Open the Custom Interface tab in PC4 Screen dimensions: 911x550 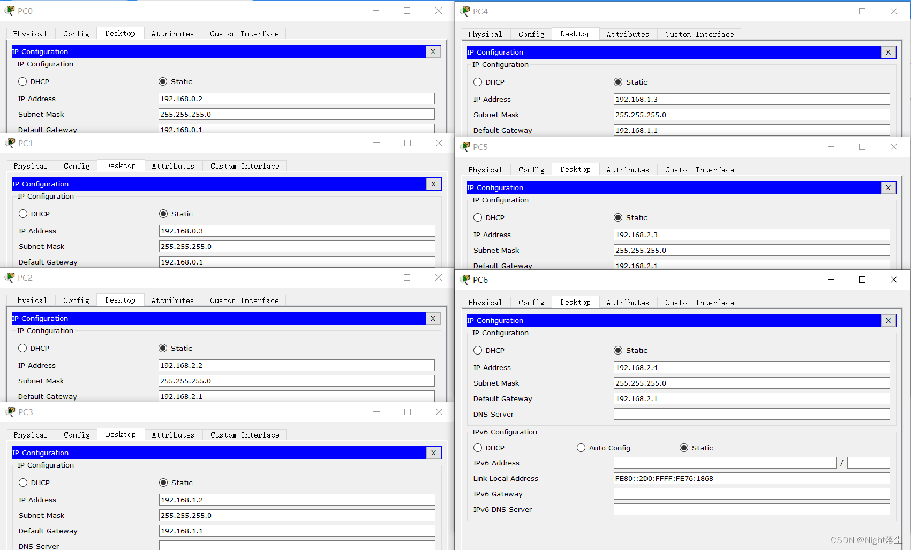pos(699,34)
